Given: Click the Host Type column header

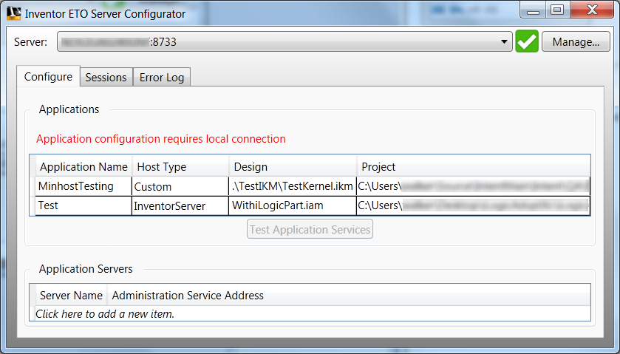Looking at the screenshot, I should tap(162, 167).
